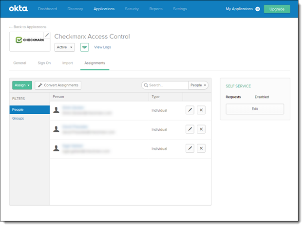304x227 pixels.
Task: Click the search magnifier icon
Action: 146,85
